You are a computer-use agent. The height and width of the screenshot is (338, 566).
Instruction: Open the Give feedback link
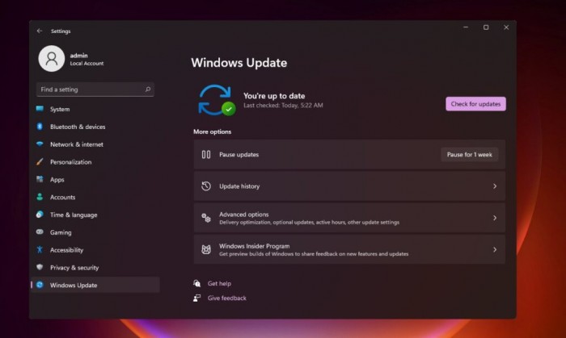pos(226,298)
